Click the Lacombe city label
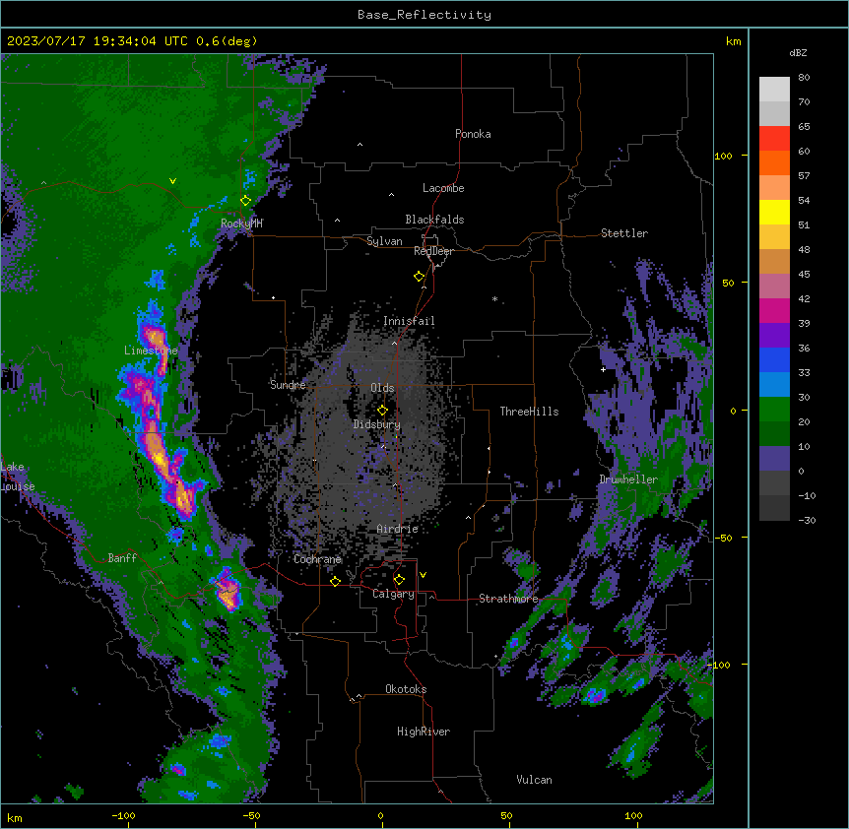849x829 pixels. coord(443,188)
